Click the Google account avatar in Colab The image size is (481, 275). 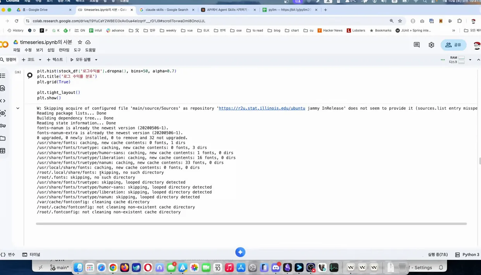point(477,45)
